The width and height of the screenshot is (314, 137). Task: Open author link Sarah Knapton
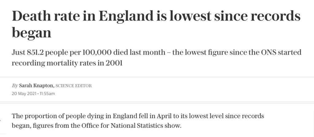pyautogui.click(x=37, y=86)
